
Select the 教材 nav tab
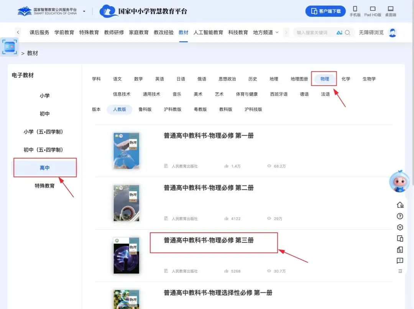pyautogui.click(x=183, y=33)
